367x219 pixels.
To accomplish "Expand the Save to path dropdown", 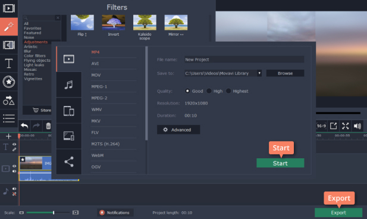I will click(x=259, y=73).
